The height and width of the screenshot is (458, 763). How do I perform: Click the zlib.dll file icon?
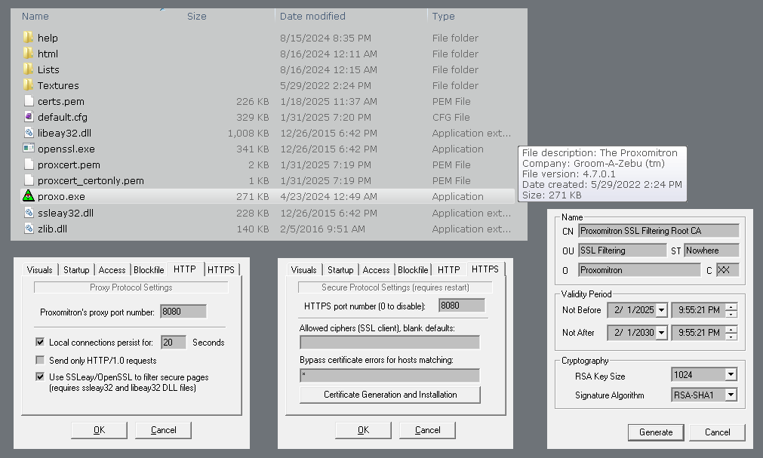click(x=29, y=229)
